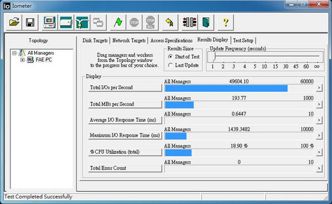Image resolution: width=332 pixels, height=204 pixels.
Task: Select Start of Test radio button
Action: tap(170, 57)
